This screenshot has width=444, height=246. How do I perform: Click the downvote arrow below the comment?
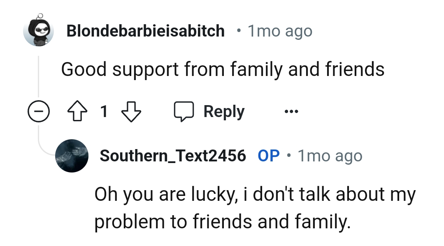[131, 111]
